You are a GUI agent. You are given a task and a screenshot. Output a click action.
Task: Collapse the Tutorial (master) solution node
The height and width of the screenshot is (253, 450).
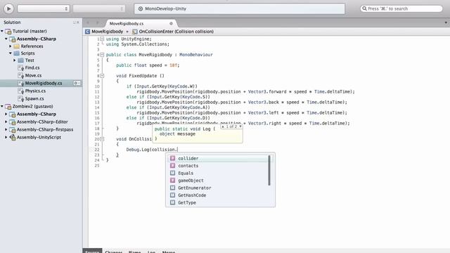(x=2, y=31)
